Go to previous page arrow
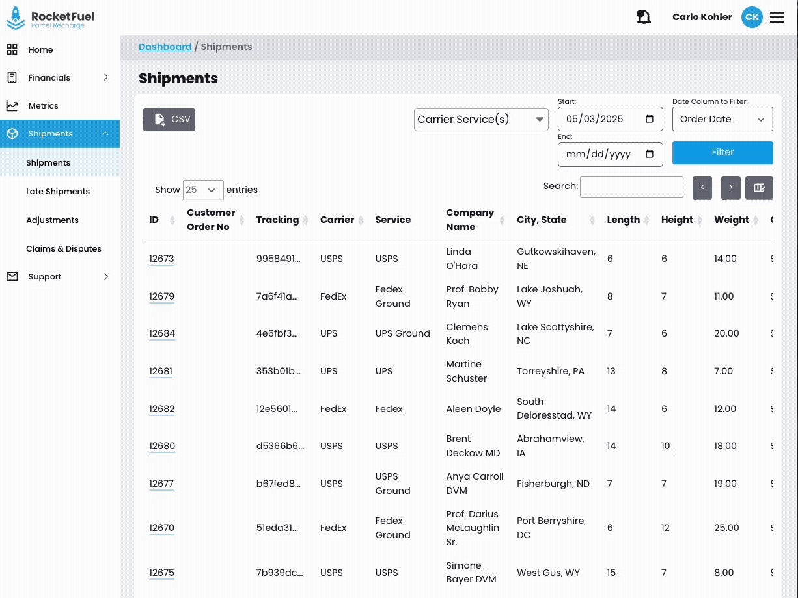Screen dimensions: 798x598 click(x=702, y=187)
